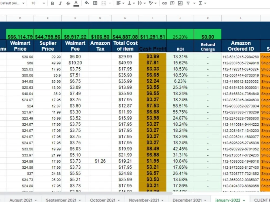Click the vertical align icon
Image resolution: width=270 pixels, height=202 pixels.
pyautogui.click(x=129, y=3)
